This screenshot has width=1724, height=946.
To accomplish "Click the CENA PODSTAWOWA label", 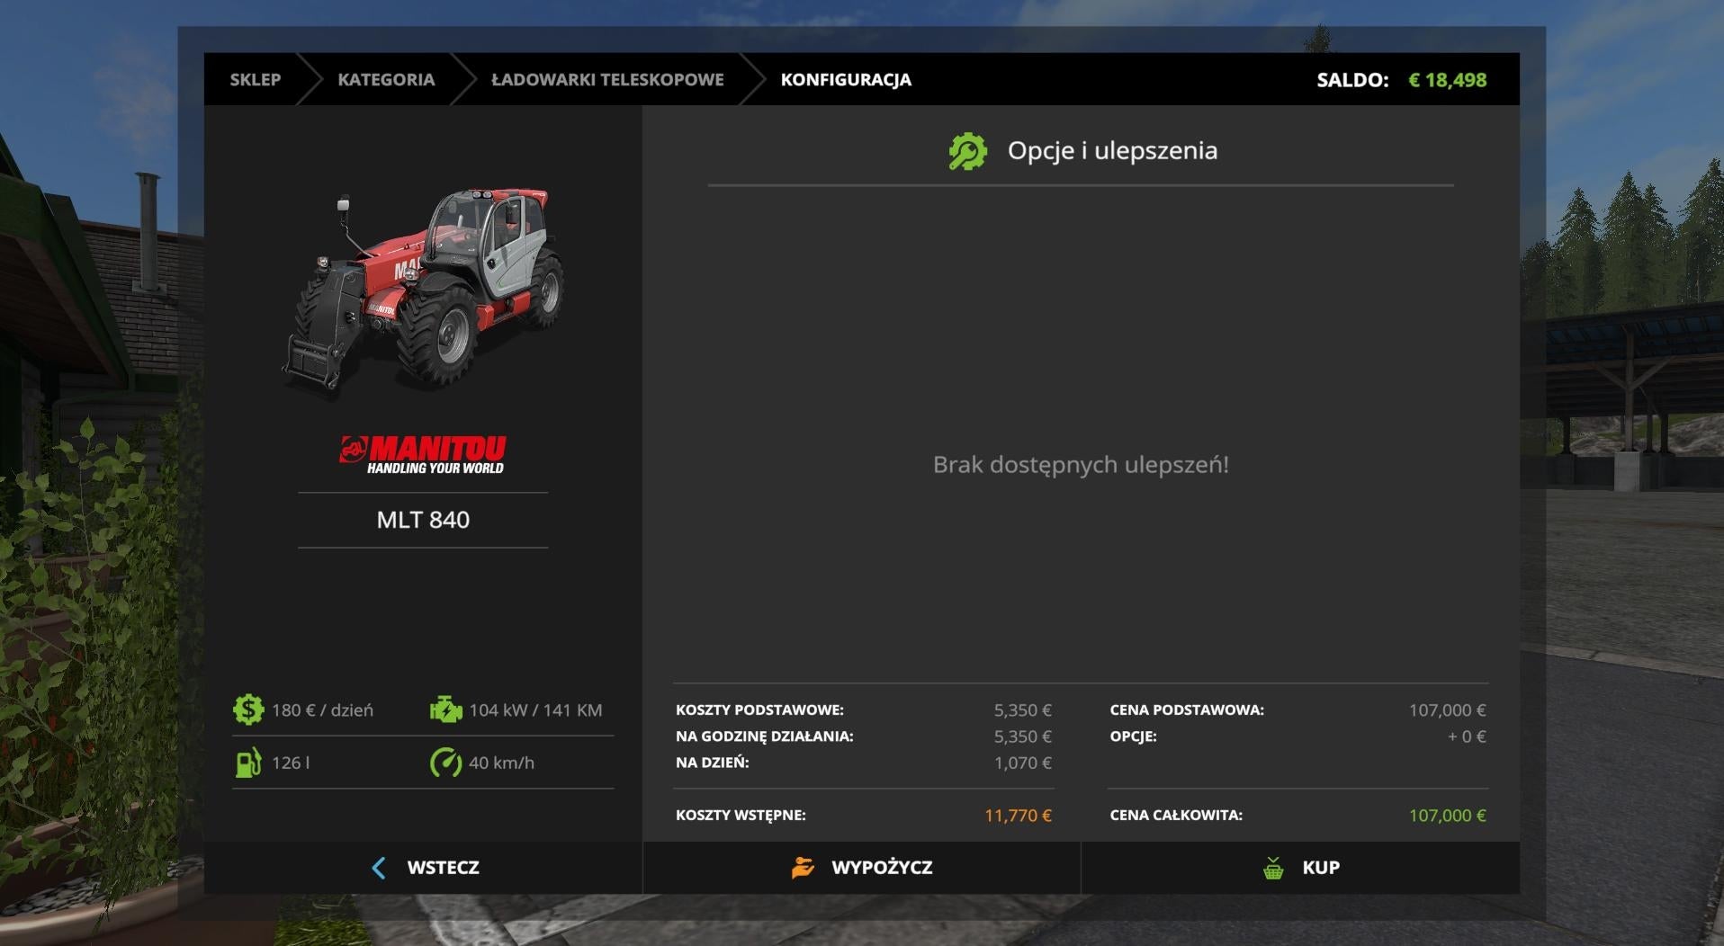I will click(x=1187, y=710).
